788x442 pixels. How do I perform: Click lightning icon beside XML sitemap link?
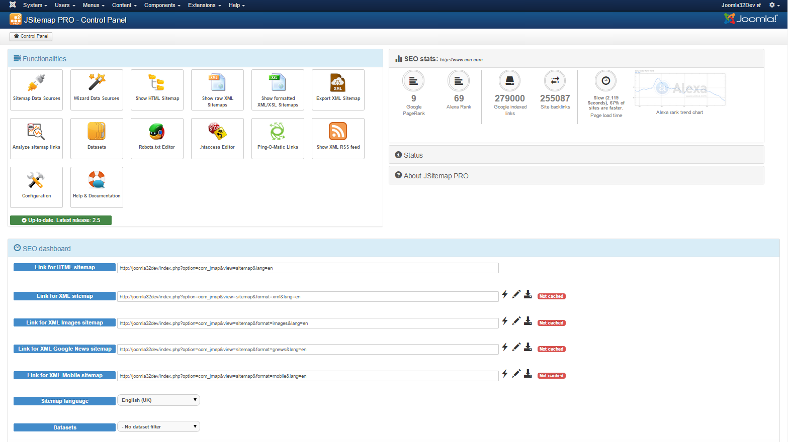pos(505,294)
